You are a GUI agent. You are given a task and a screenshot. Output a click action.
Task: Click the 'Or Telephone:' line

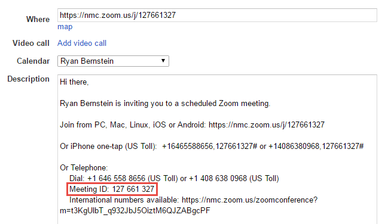click(84, 168)
